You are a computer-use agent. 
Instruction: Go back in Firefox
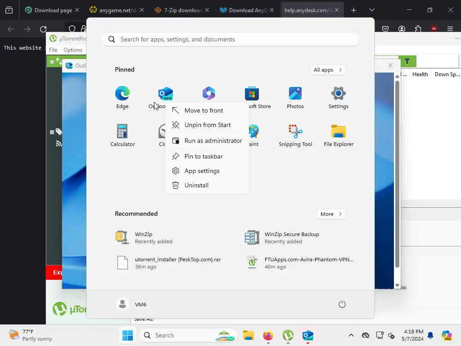tap(11, 29)
